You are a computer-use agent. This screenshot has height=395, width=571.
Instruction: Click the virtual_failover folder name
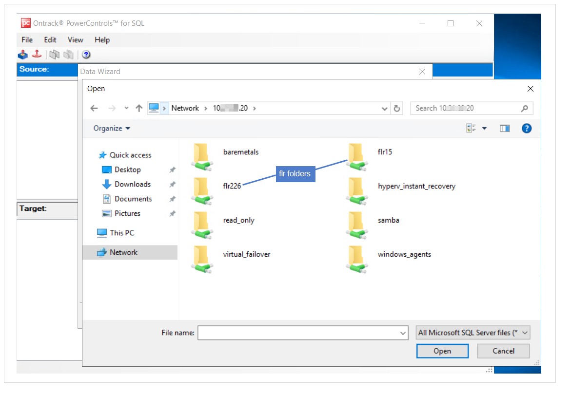click(247, 254)
